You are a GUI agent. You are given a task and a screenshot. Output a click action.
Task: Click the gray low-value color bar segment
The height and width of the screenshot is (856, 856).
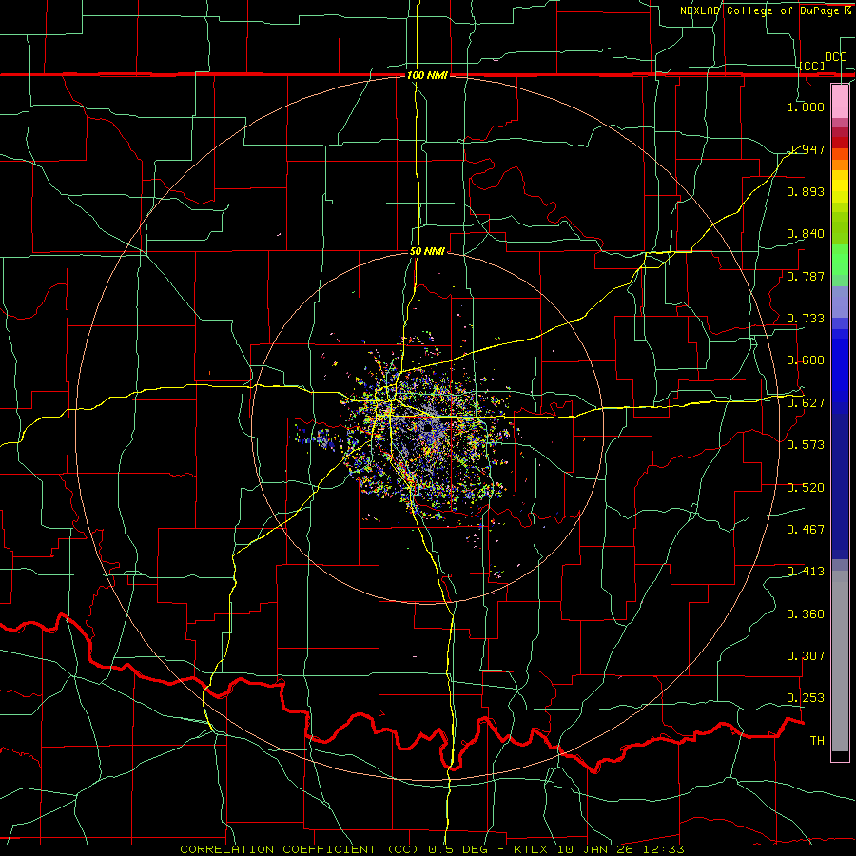[840, 661]
